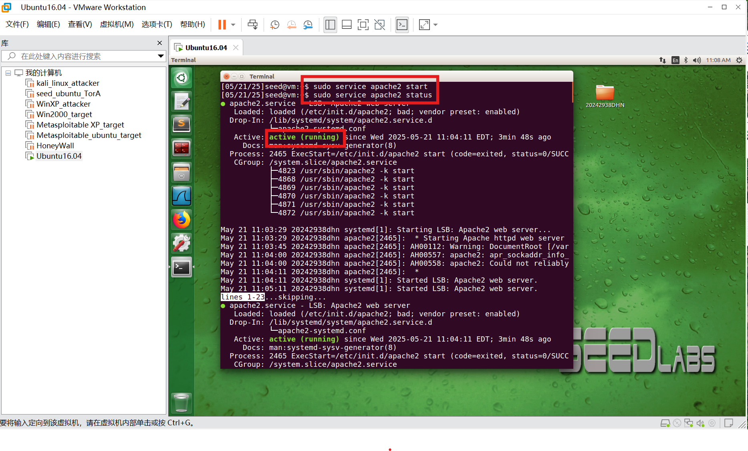Open Terminator from the Ubuntu dock
This screenshot has height=451, width=748.
[x=181, y=149]
